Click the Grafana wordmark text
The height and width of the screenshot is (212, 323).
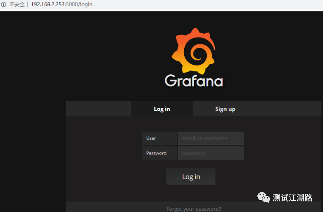pos(194,81)
